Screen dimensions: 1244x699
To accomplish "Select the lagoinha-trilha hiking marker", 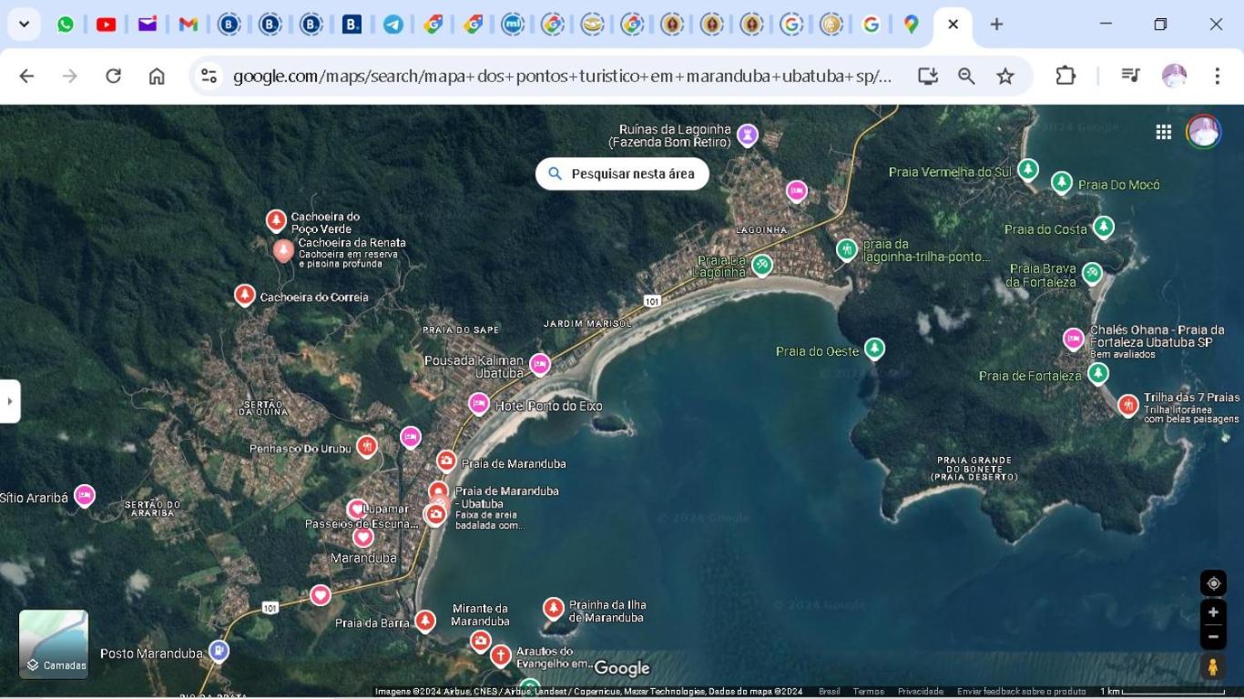I will coord(847,248).
